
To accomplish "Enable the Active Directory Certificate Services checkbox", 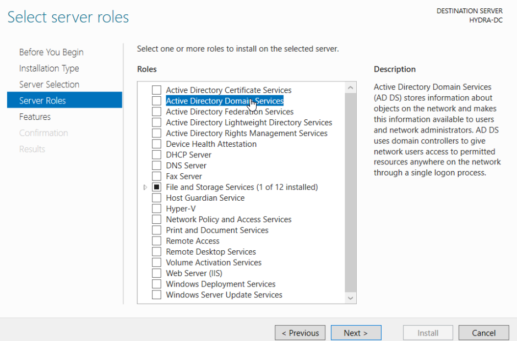I will [x=156, y=89].
